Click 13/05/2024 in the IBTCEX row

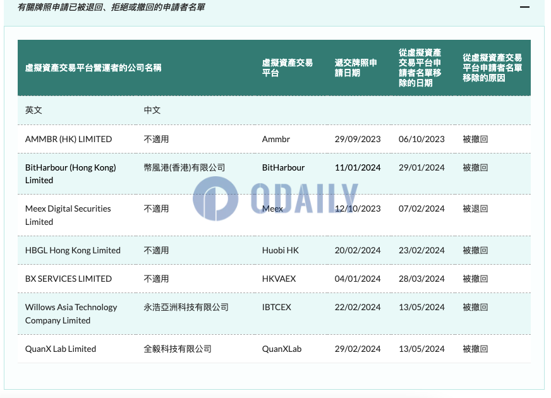click(421, 308)
